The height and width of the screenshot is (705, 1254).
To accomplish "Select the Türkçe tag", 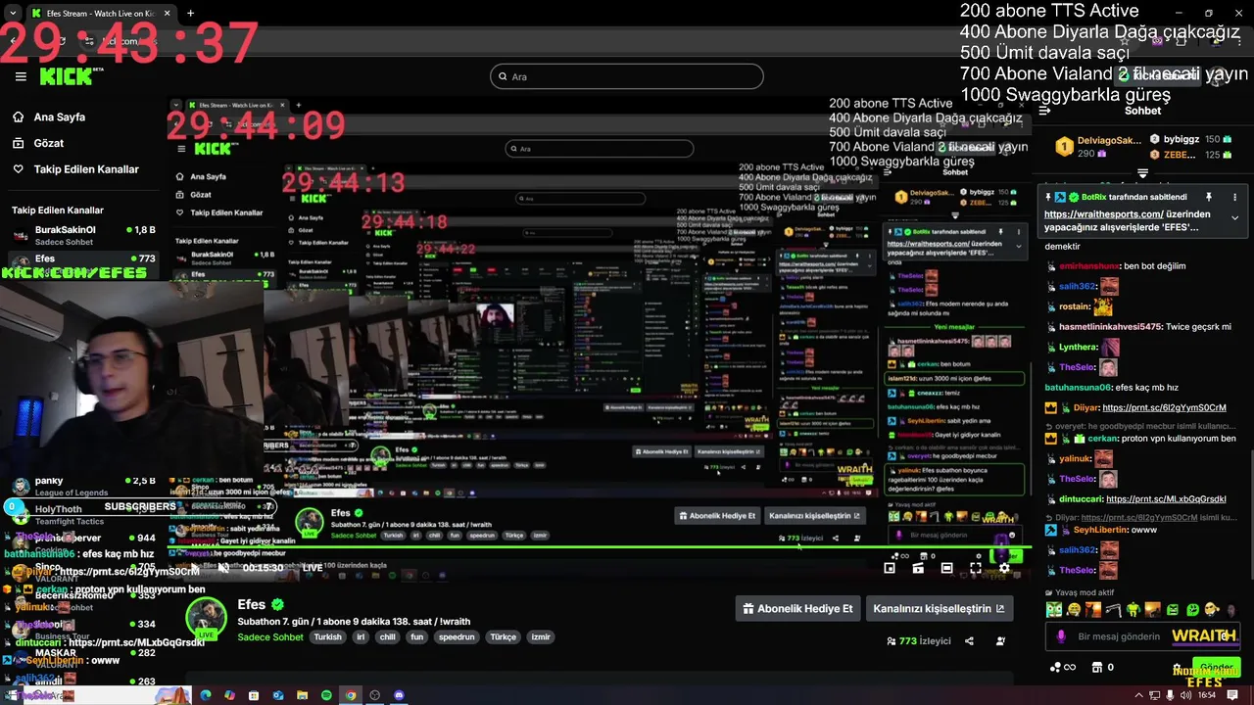I will [503, 637].
